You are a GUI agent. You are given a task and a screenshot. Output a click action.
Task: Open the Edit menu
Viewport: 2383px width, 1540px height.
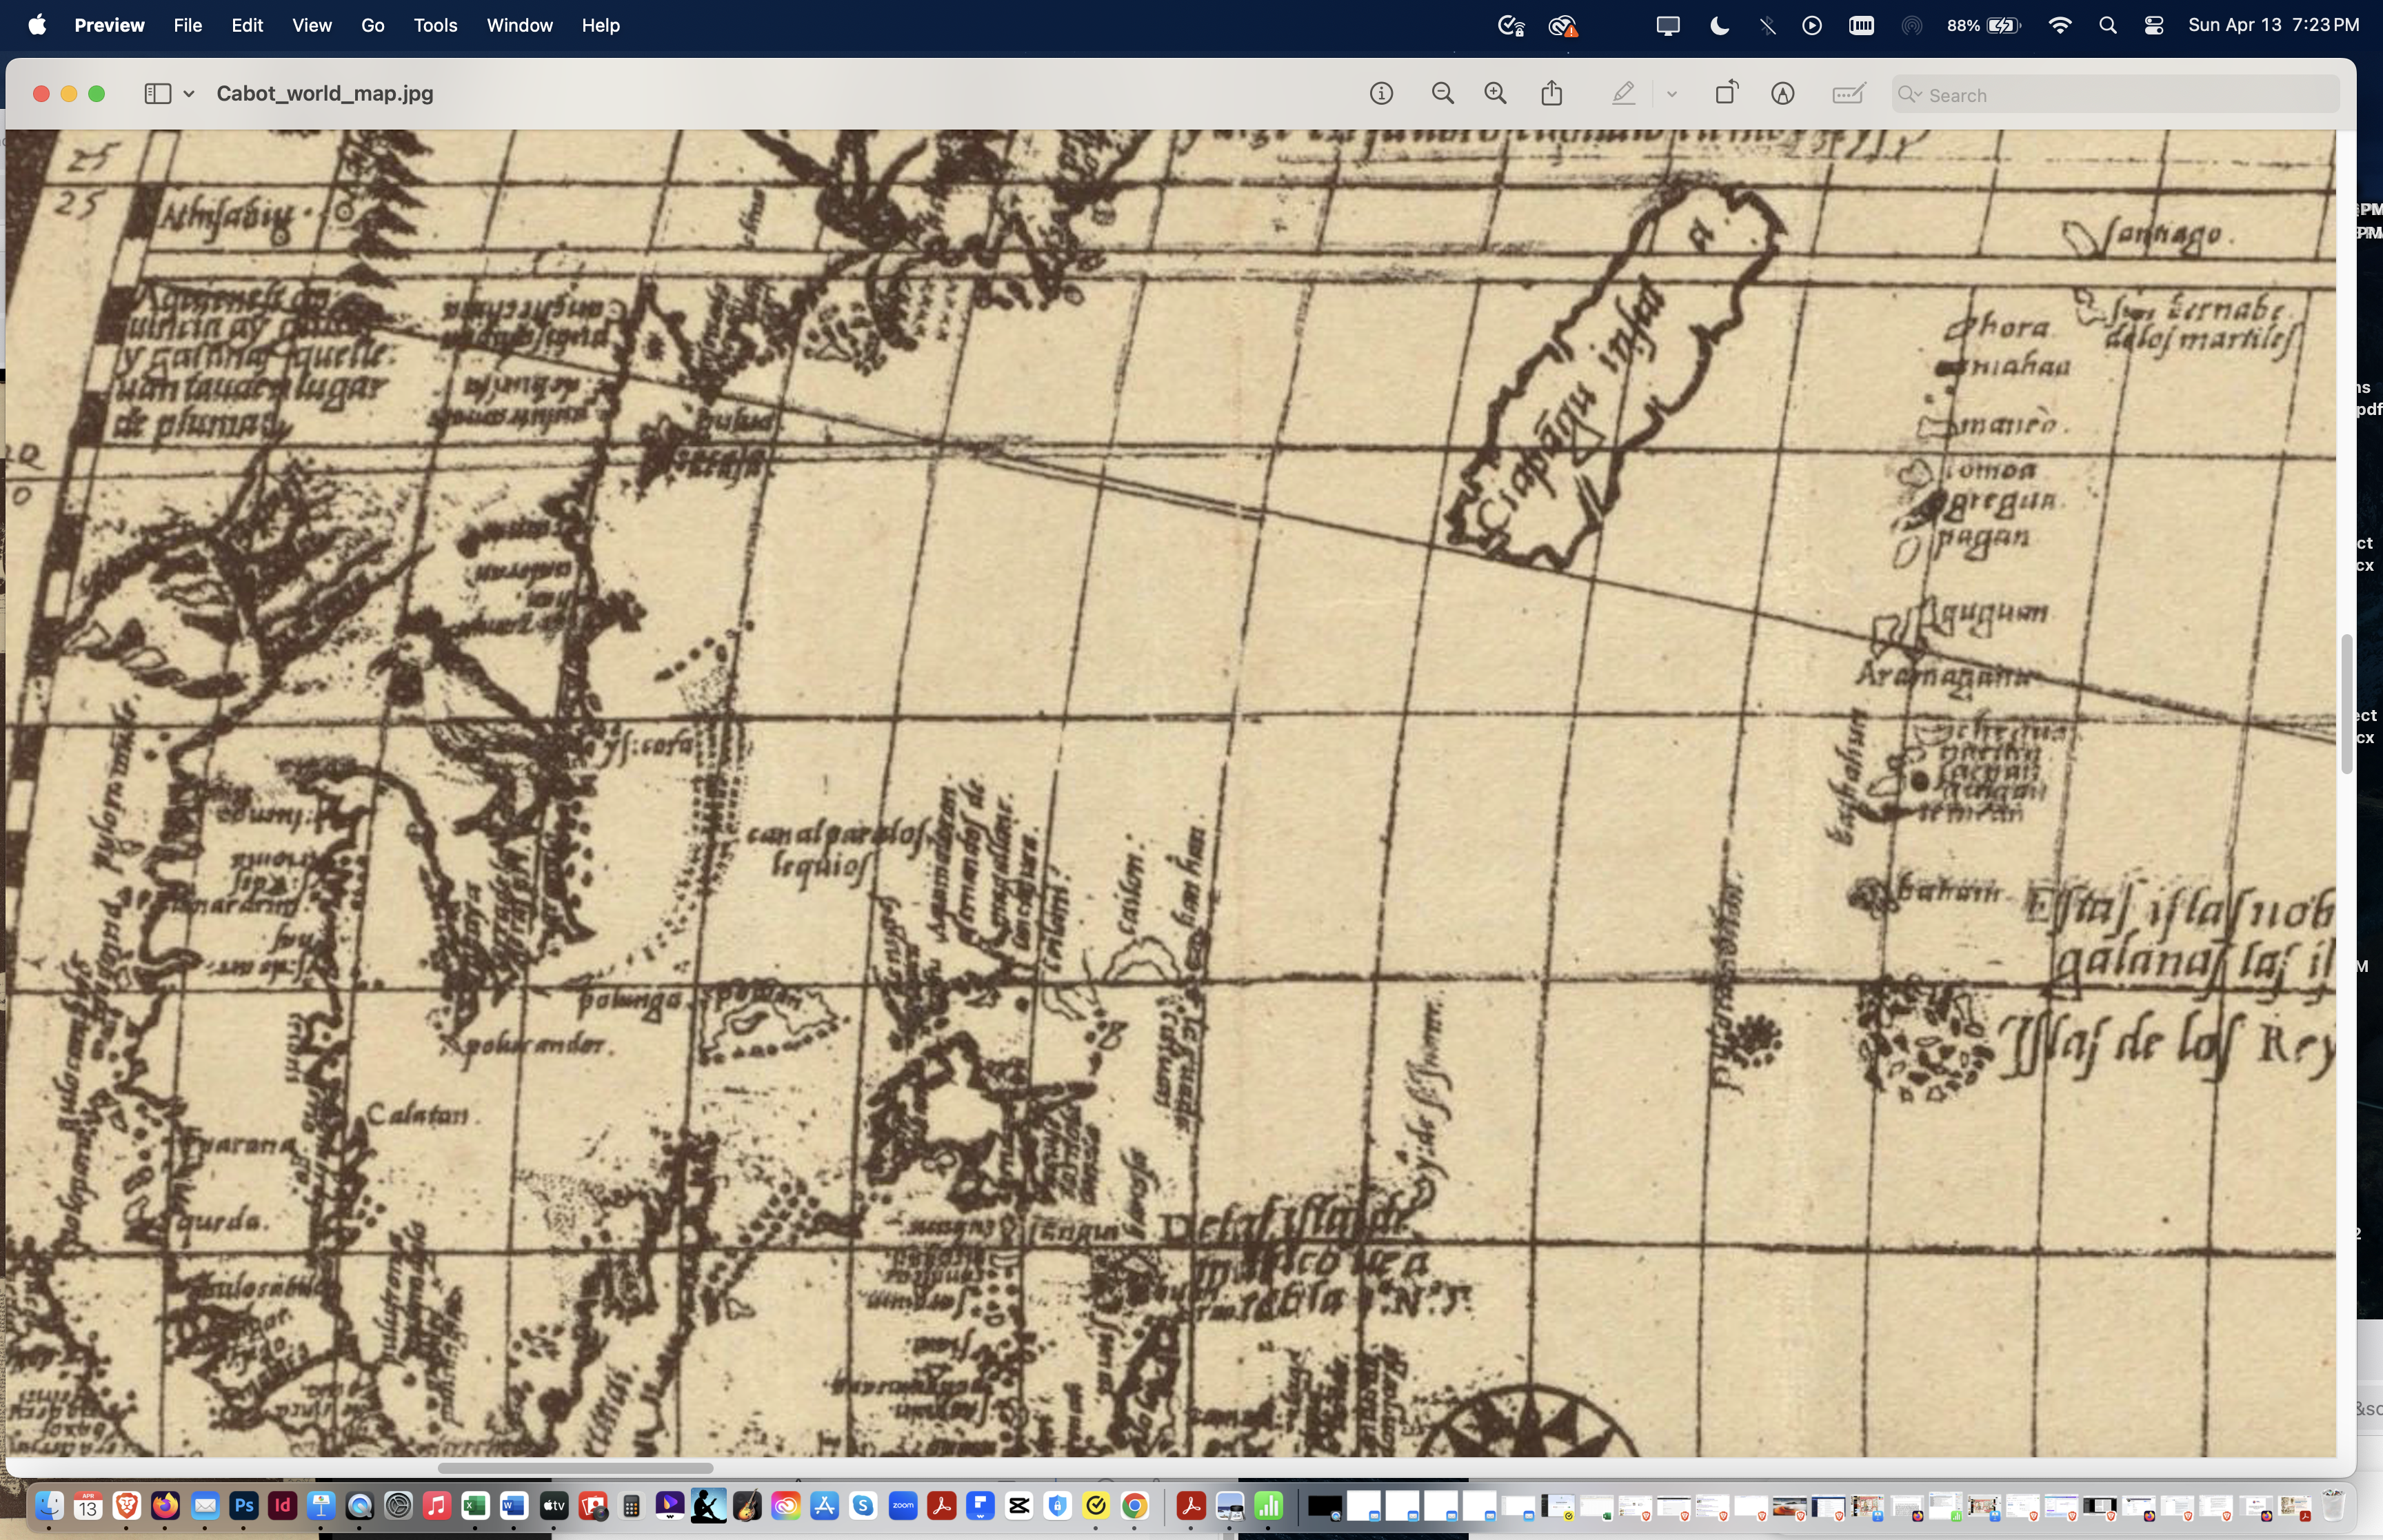pos(247,25)
